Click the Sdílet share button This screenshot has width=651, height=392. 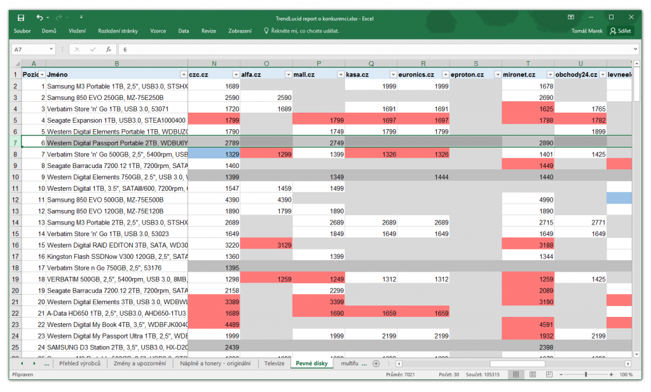click(x=620, y=31)
